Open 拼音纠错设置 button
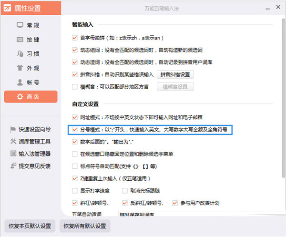This screenshot has width=286, height=237. (175, 74)
